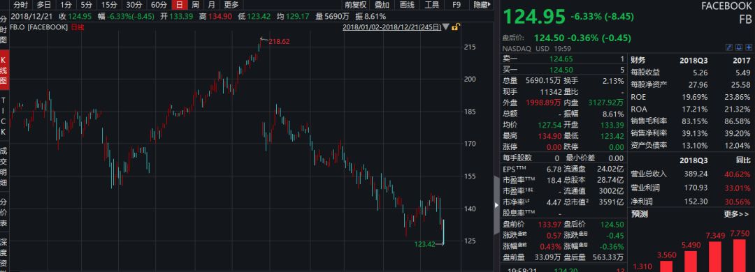Click the 换手 value 2.13%
Image resolution: width=755 pixels, height=272 pixels.
point(613,81)
